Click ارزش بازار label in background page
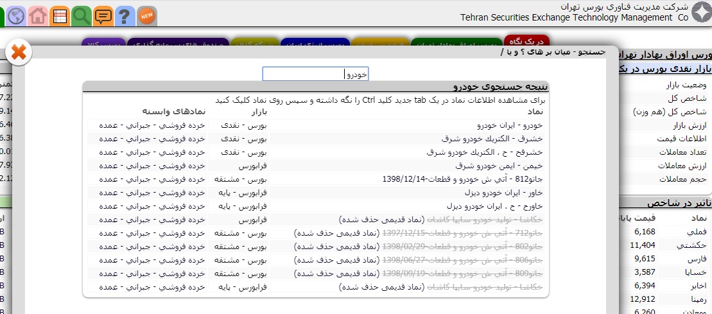The width and height of the screenshot is (712, 314). (x=688, y=125)
